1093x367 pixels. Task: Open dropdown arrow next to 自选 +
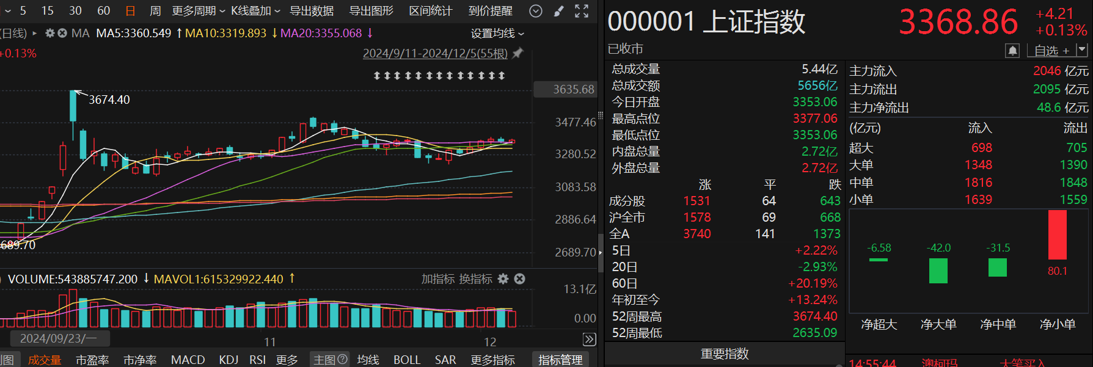1082,50
